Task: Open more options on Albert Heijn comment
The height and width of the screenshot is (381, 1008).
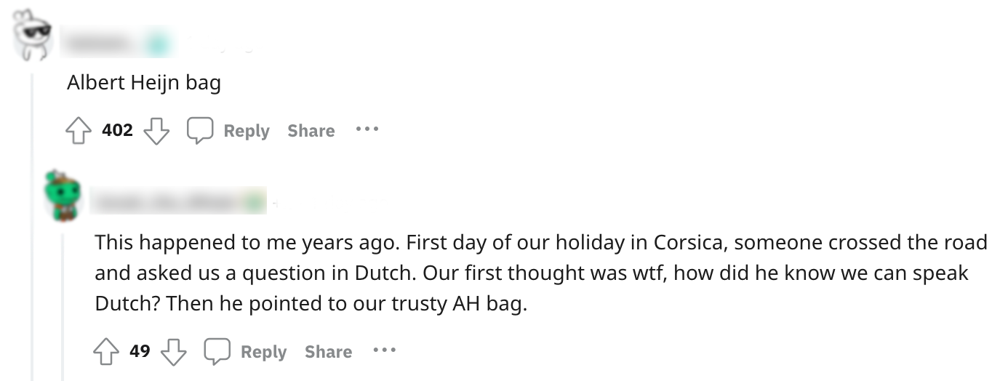Action: (367, 130)
